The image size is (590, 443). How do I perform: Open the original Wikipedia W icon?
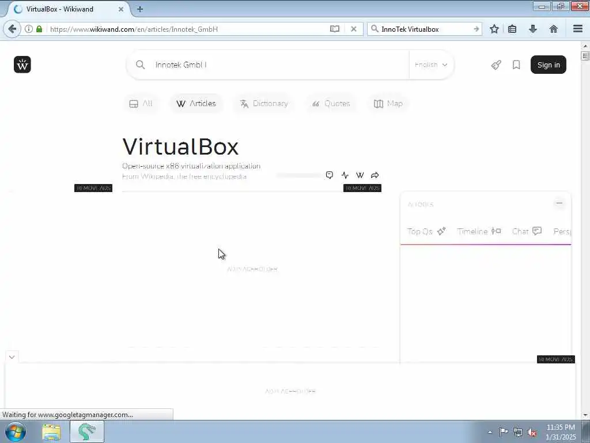point(360,175)
